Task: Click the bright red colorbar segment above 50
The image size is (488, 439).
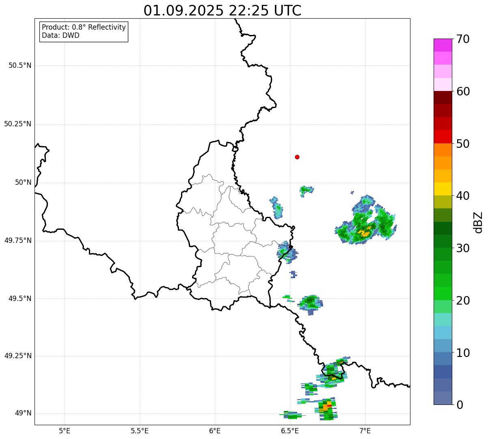Action: pyautogui.click(x=443, y=137)
